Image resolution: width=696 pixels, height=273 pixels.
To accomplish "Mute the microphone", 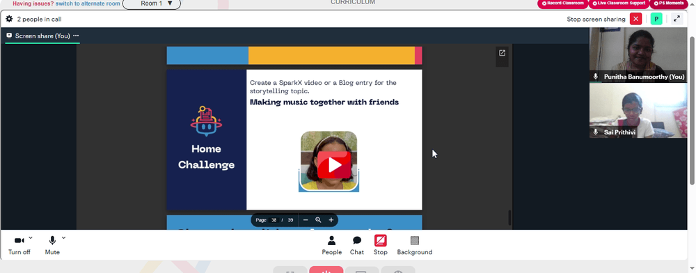I will point(52,245).
